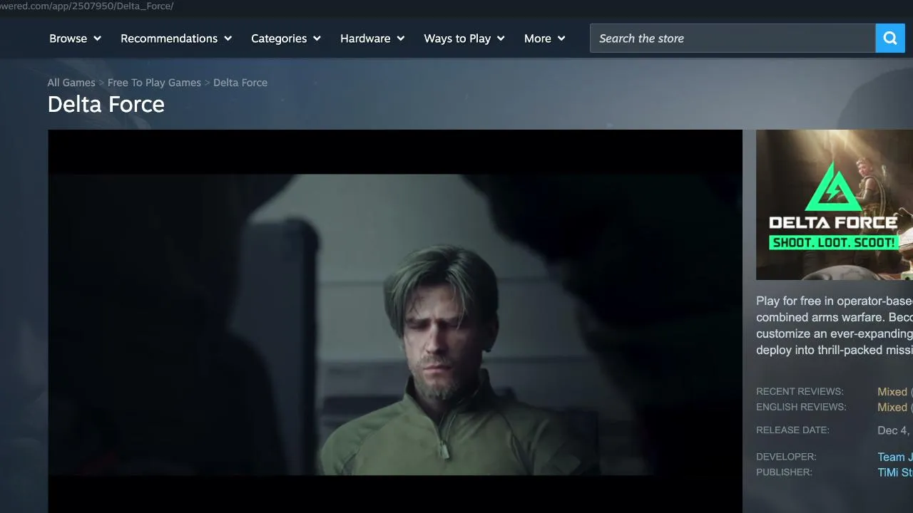Click the release date value Dec 4
913x513 pixels.
[894, 430]
